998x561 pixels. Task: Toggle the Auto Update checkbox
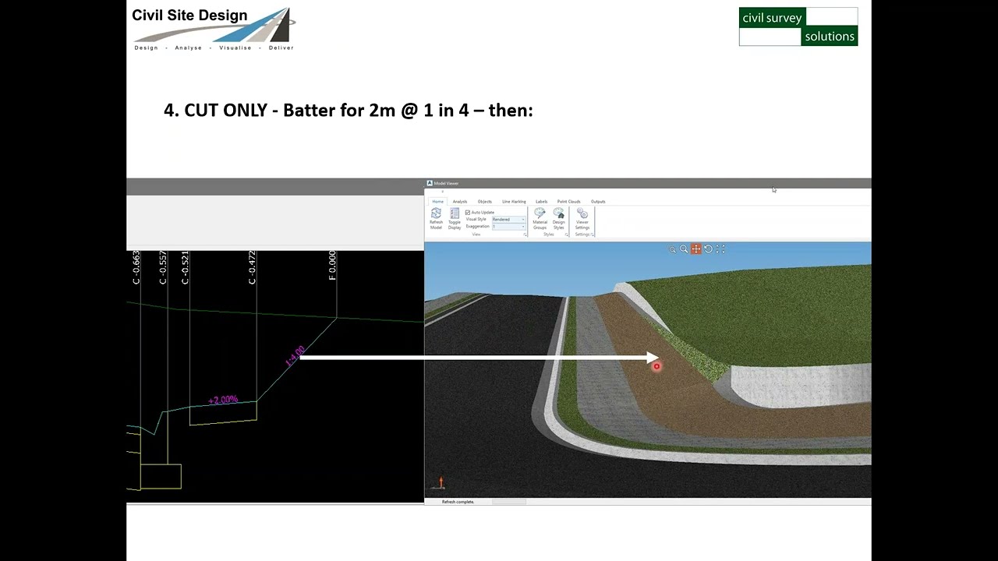(468, 213)
